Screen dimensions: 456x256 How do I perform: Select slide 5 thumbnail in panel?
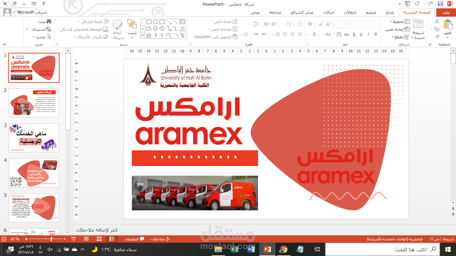pos(34,208)
